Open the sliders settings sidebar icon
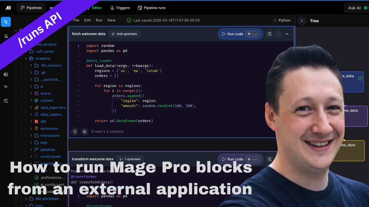The image size is (369, 207). click(6, 101)
